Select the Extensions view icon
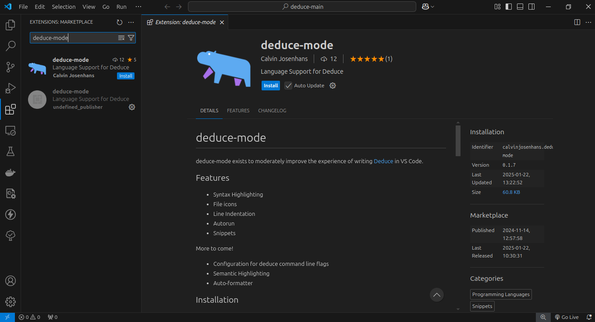This screenshot has height=322, width=595. point(11,109)
